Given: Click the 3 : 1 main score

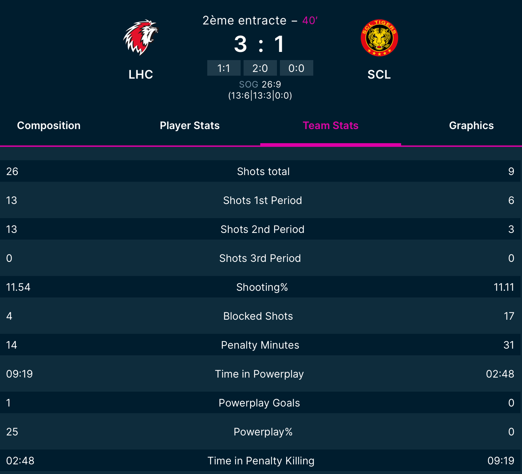Looking at the screenshot, I should click(x=260, y=44).
